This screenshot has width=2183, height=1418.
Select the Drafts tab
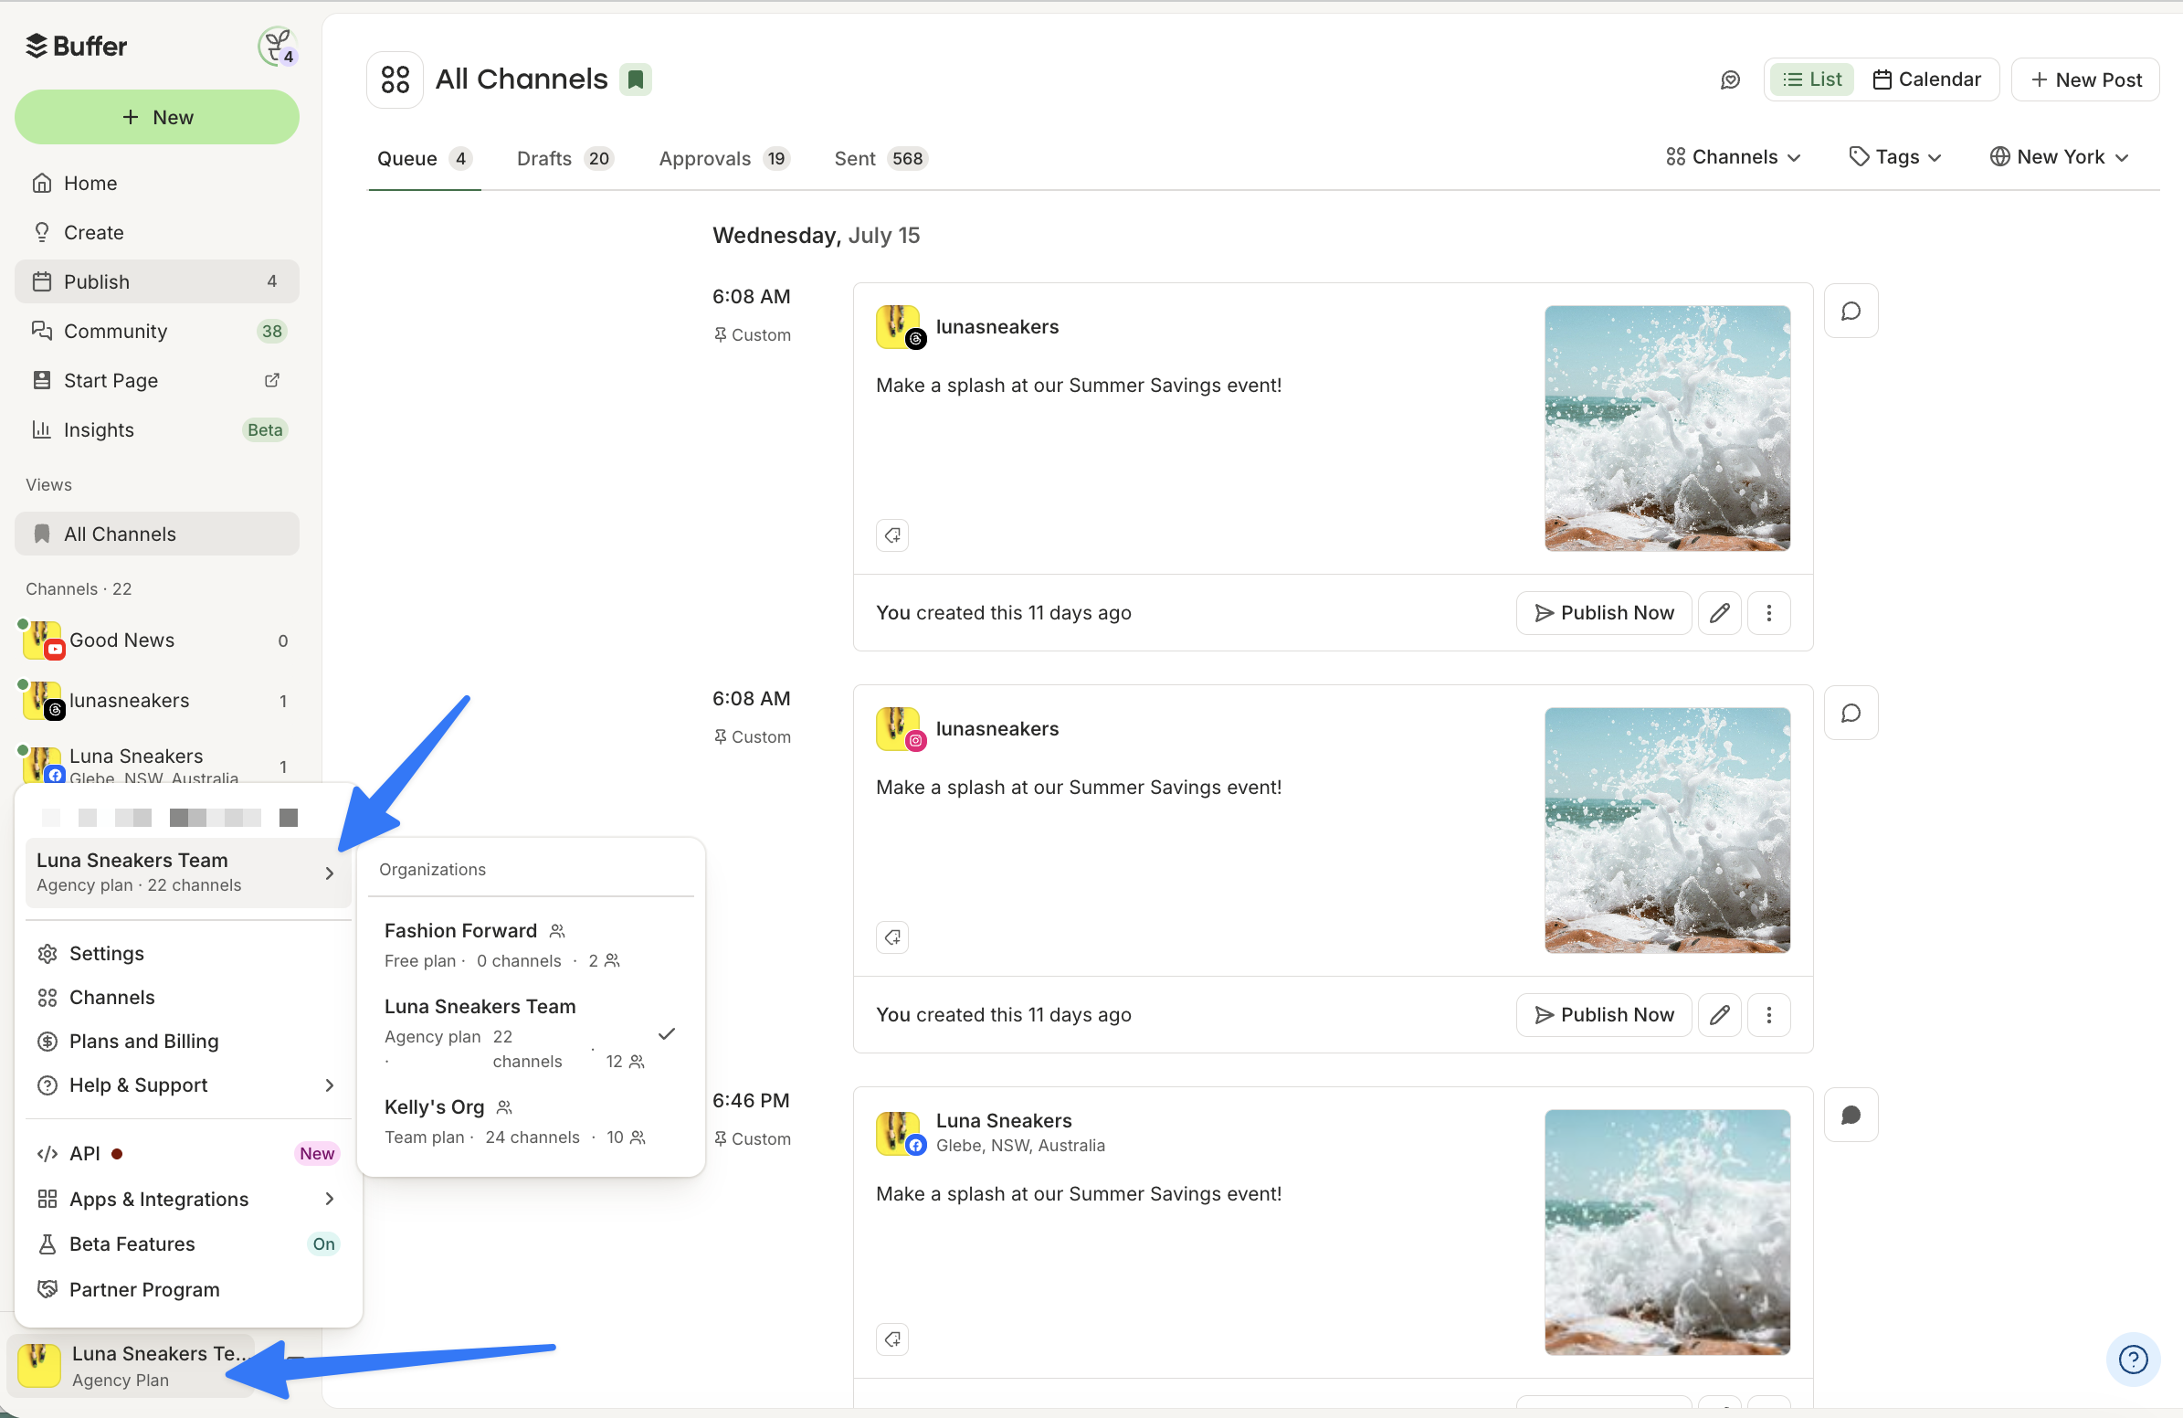pos(564,159)
